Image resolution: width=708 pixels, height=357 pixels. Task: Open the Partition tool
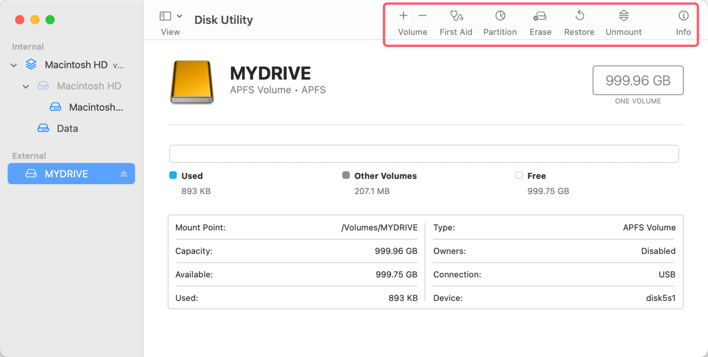tap(500, 16)
